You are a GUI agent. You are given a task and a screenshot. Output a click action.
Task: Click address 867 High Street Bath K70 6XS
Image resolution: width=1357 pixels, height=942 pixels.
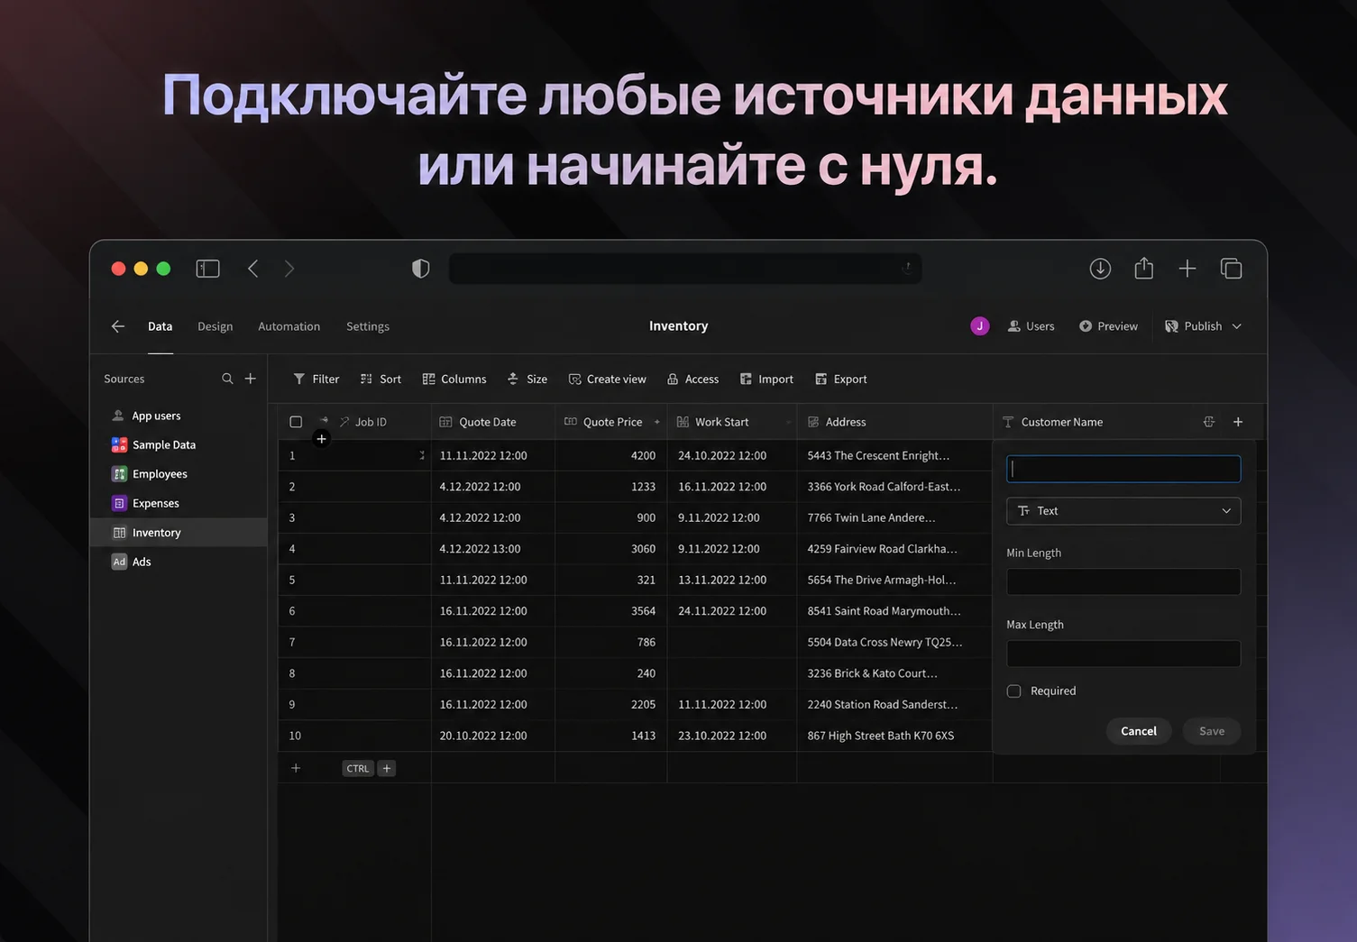(881, 736)
